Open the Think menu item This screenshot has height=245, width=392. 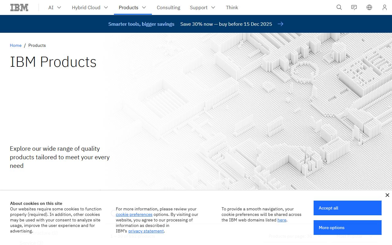pos(232,7)
